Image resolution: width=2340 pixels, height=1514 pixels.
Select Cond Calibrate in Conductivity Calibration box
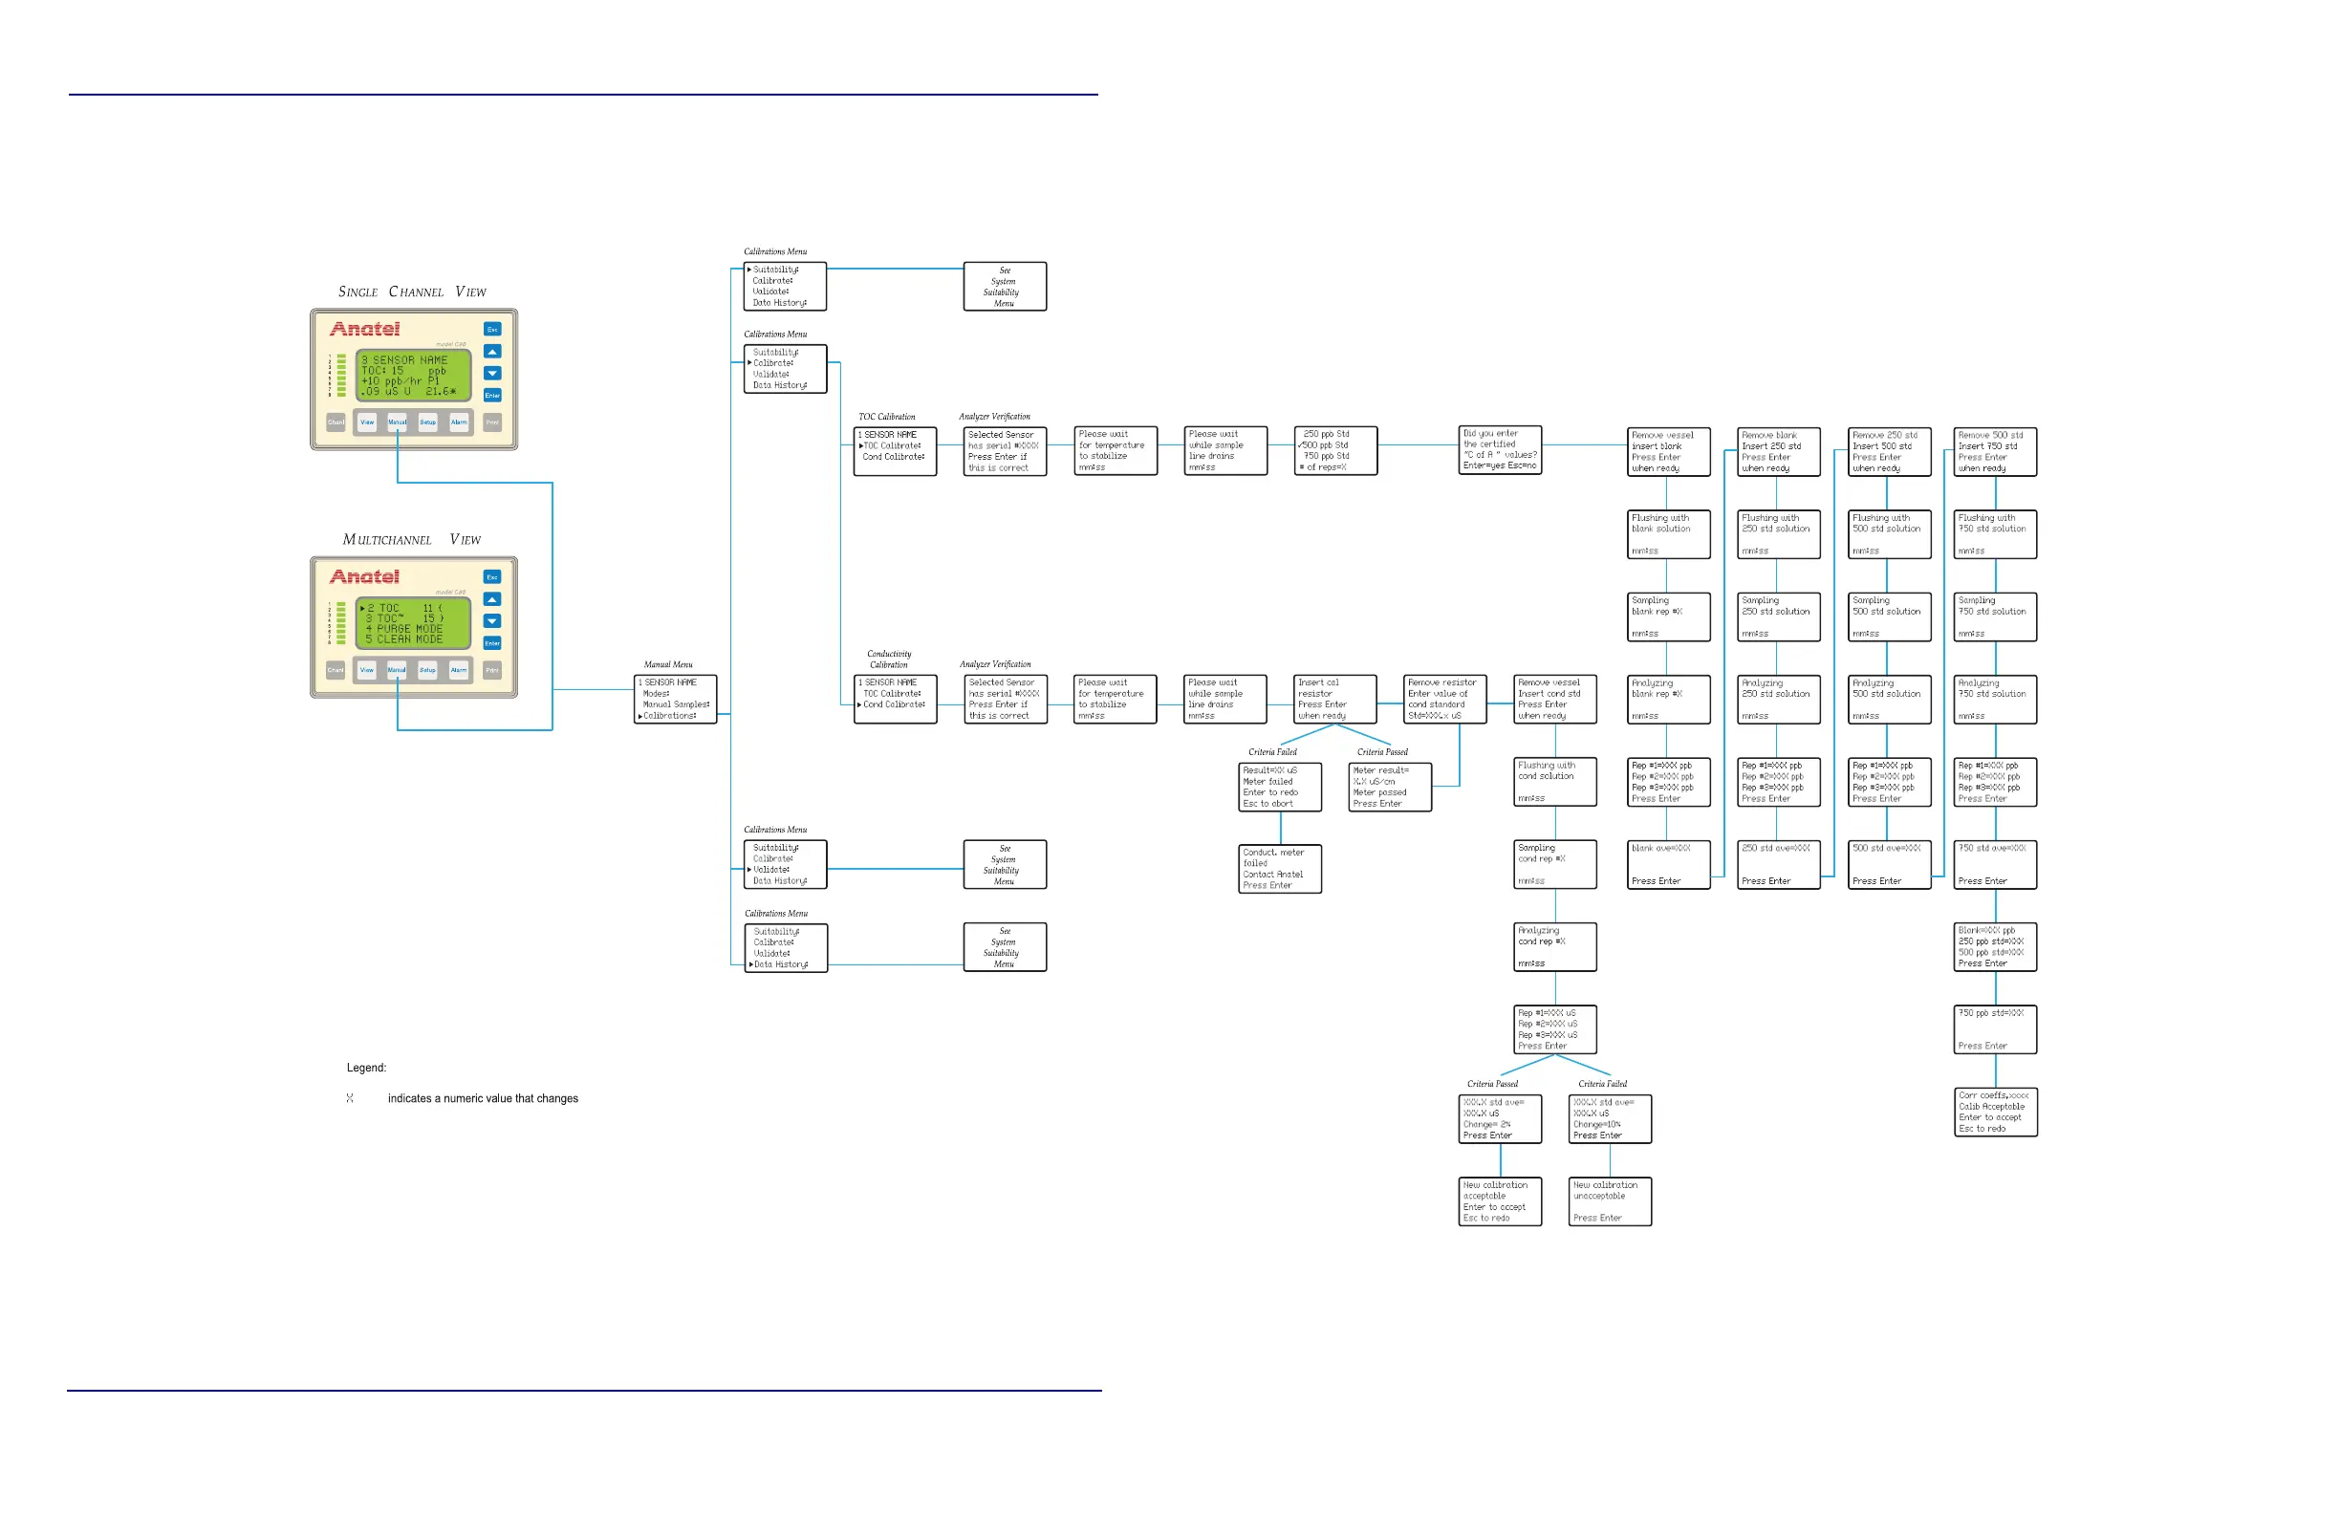(893, 704)
